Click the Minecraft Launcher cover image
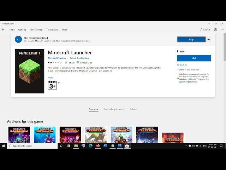The height and width of the screenshot is (170, 226). tap(30, 71)
